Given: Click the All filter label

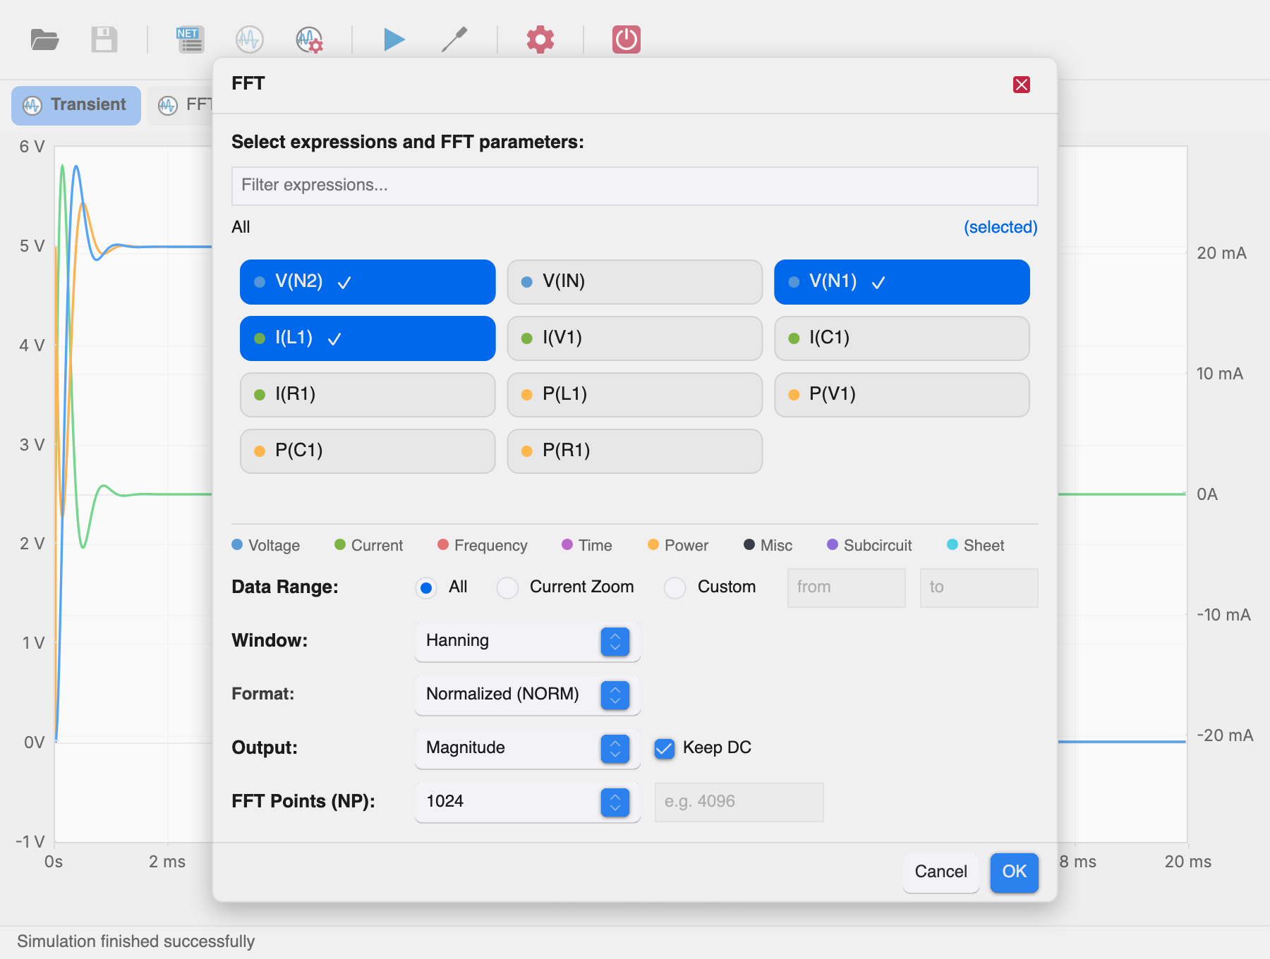Looking at the screenshot, I should pyautogui.click(x=241, y=227).
